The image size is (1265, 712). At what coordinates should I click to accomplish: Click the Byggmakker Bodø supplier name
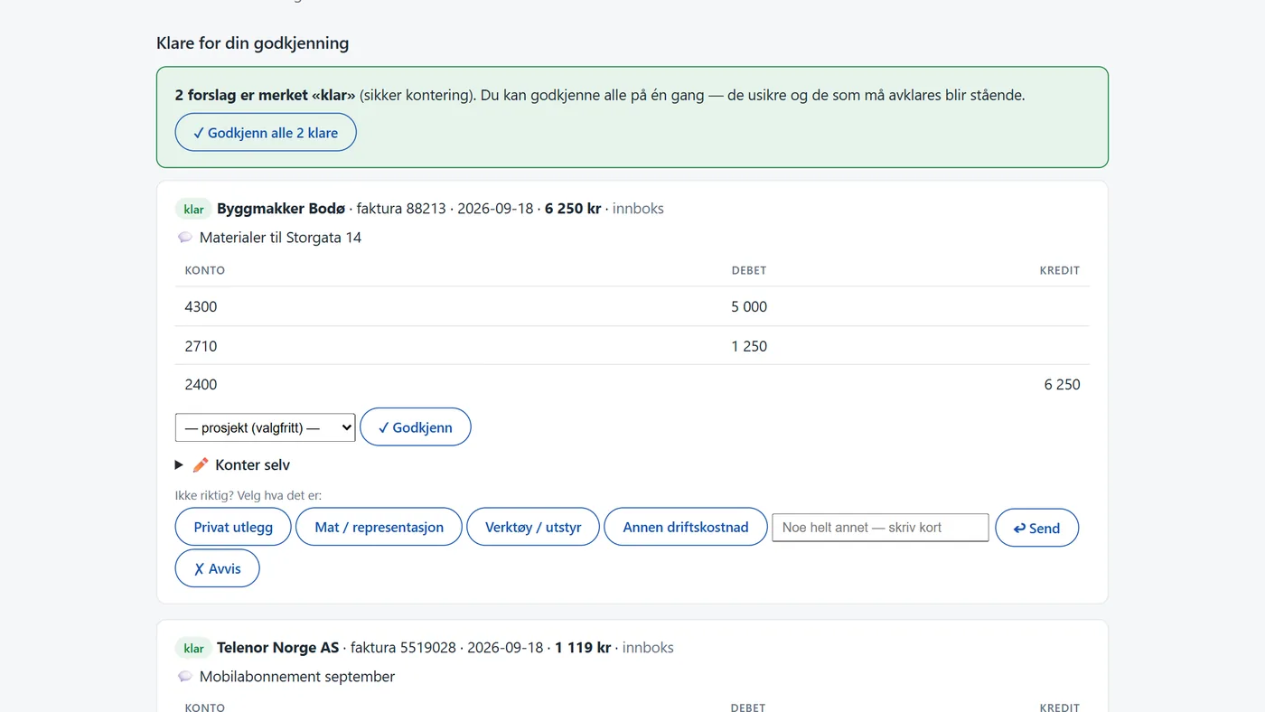(x=281, y=208)
